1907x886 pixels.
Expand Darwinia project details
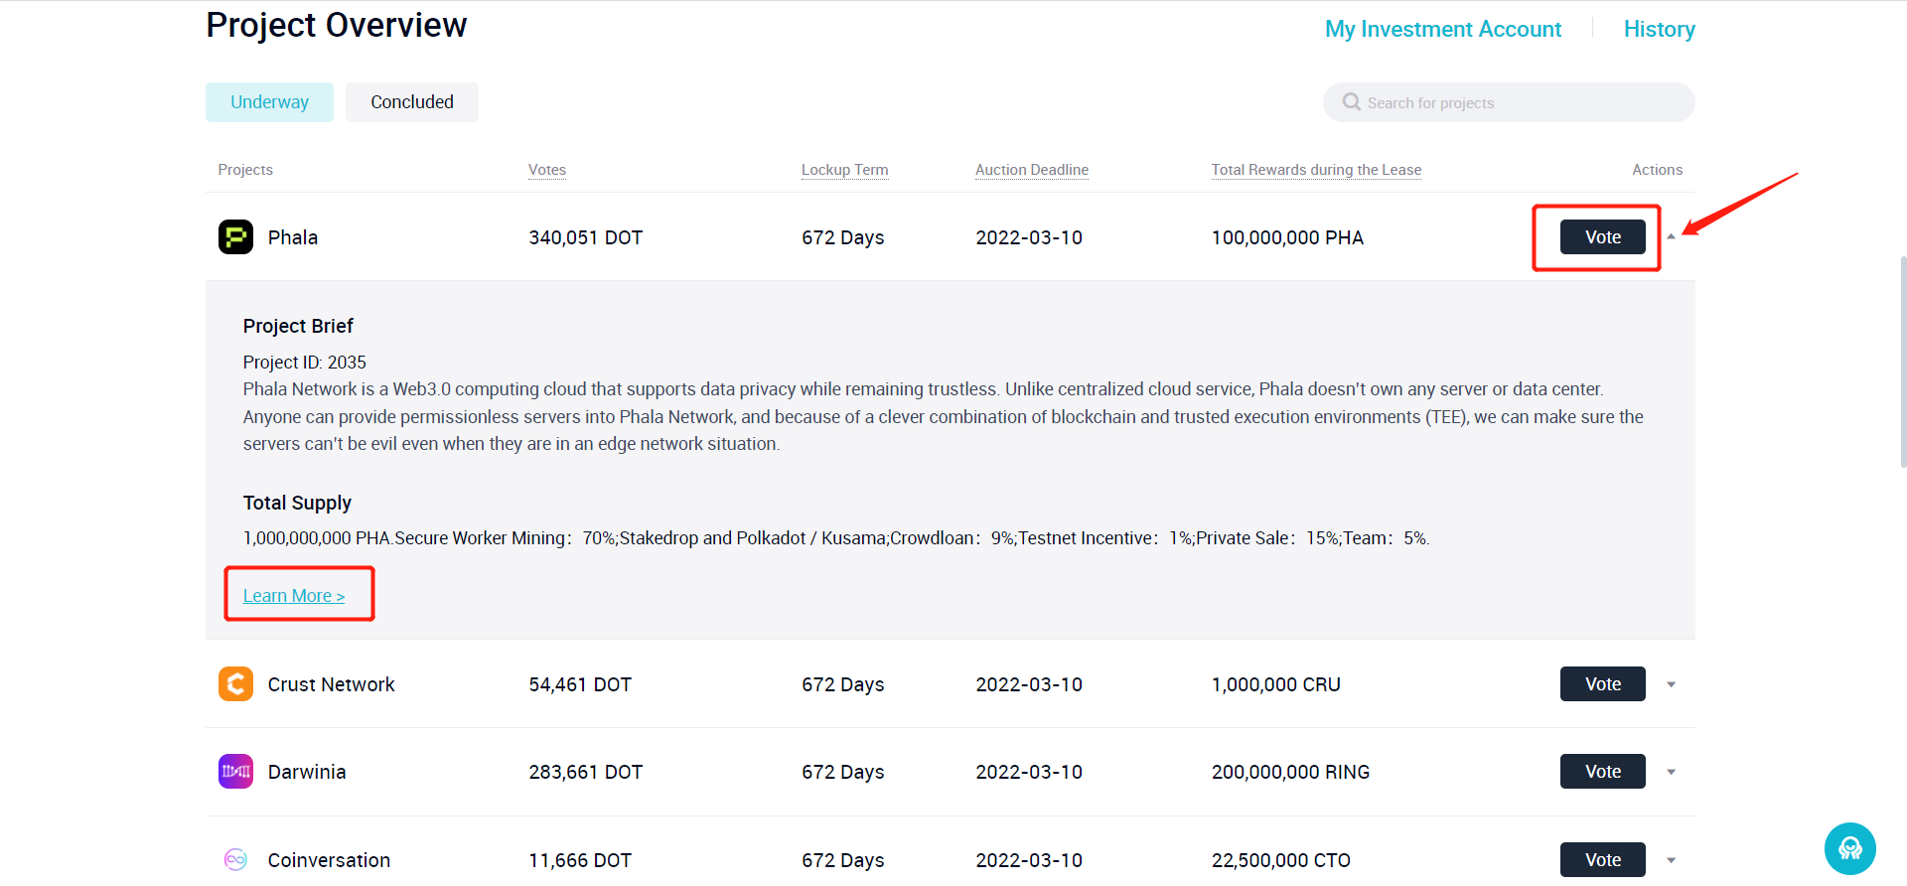tap(1671, 772)
